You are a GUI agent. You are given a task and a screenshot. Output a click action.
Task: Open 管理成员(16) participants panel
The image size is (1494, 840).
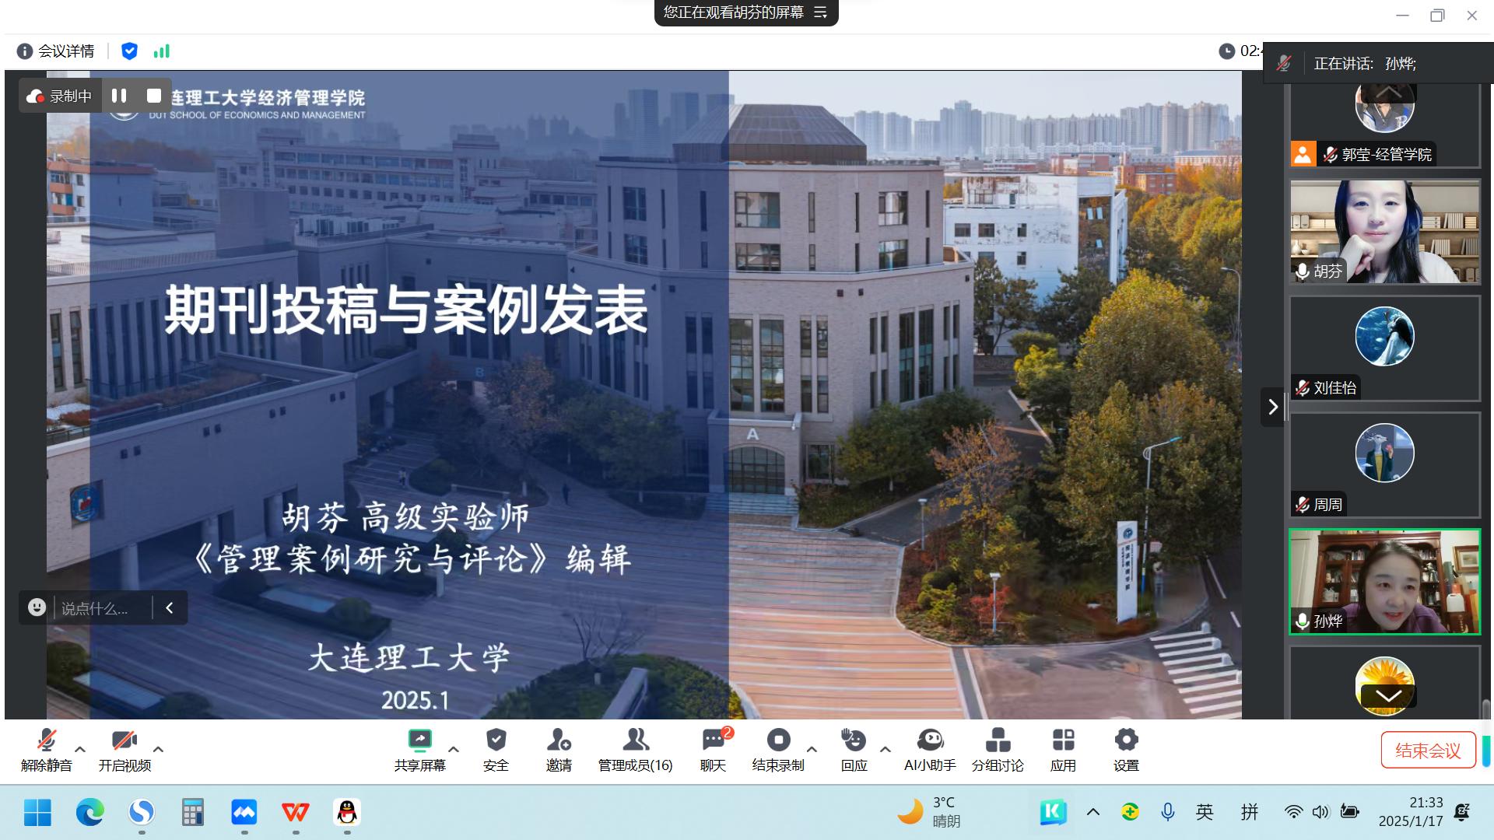[x=635, y=740]
